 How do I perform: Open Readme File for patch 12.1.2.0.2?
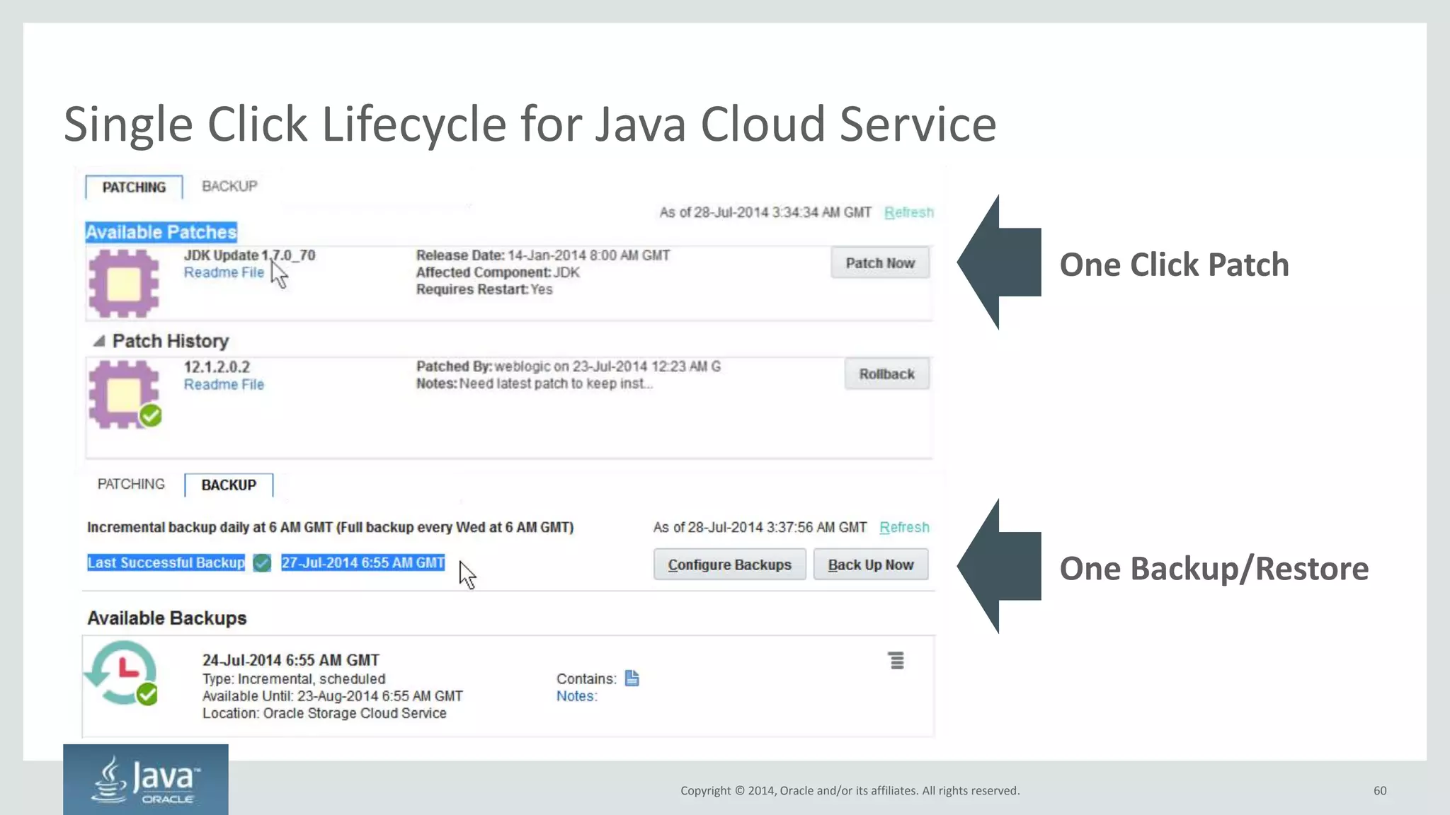pos(224,384)
